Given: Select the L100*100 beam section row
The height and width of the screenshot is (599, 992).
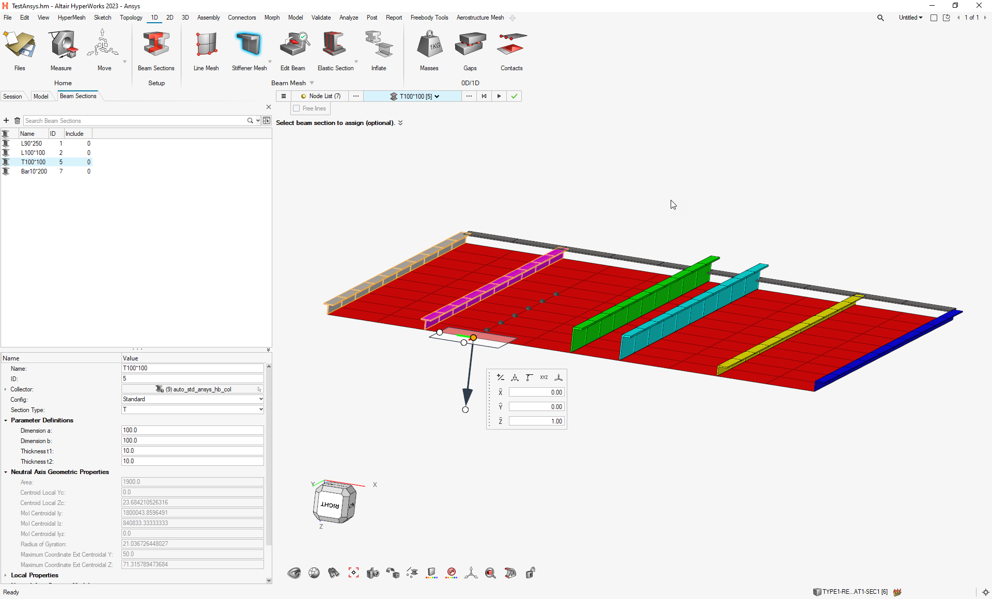Looking at the screenshot, I should click(33, 153).
